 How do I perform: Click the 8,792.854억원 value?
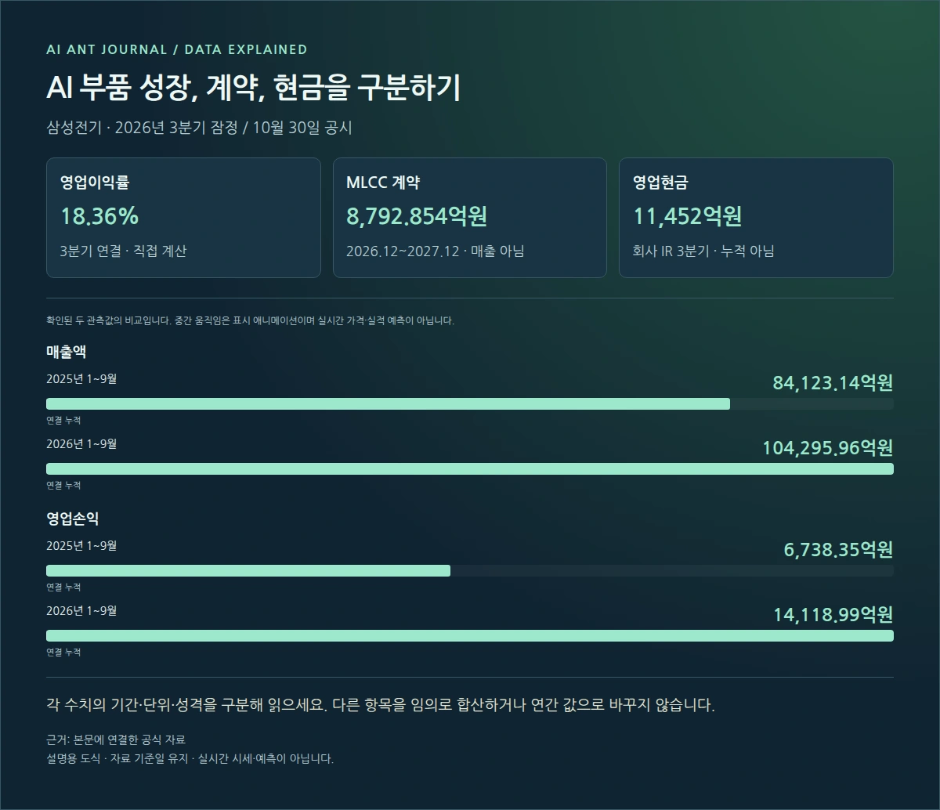(417, 216)
